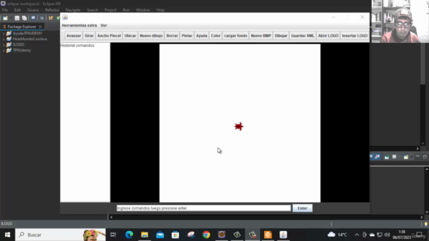This screenshot has width=429, height=241.
Task: Click Abrir LOGO button
Action: pos(328,35)
